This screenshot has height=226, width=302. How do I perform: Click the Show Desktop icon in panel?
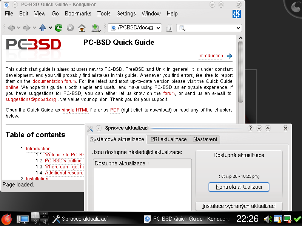pyautogui.click(x=23, y=220)
